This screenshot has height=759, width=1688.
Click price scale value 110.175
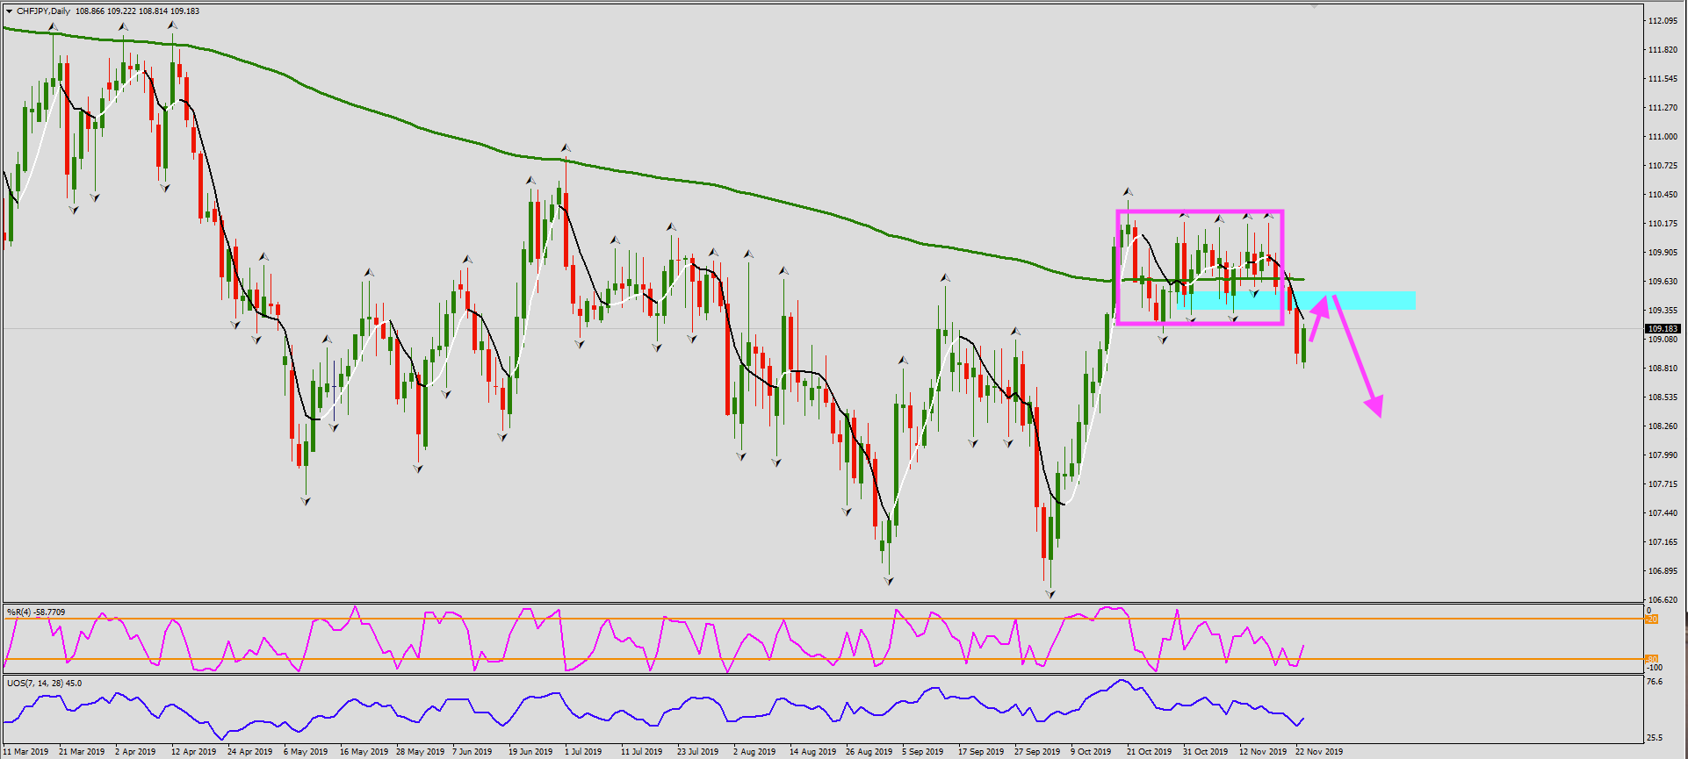1663,224
